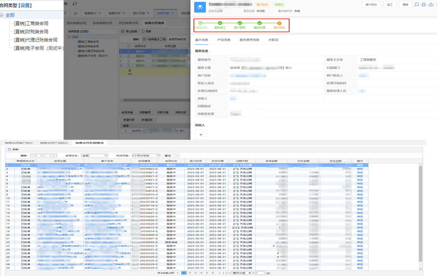Open the 合同状态 dropdown
437x276 pixels.
pos(94,156)
